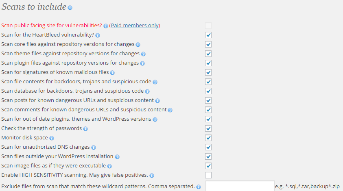Click the exclude files wildcard patterns field
The width and height of the screenshot is (343, 191).
(240, 186)
